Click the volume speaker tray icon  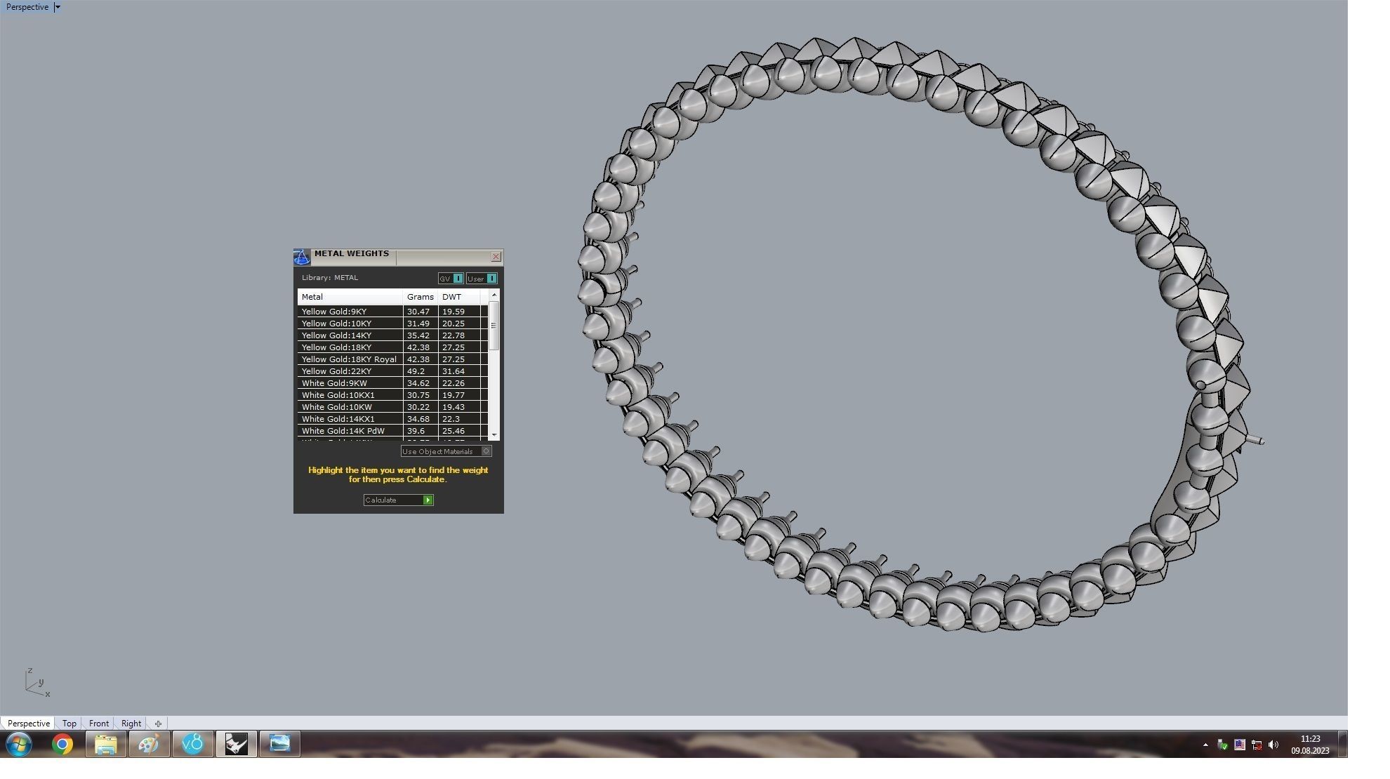[x=1273, y=745]
